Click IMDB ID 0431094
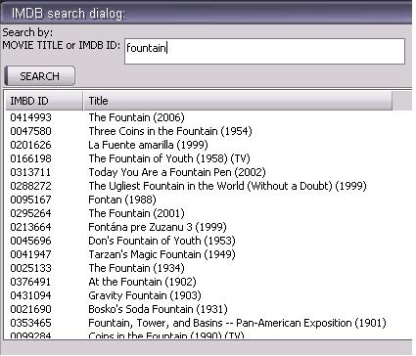416x356 pixels. 30,295
